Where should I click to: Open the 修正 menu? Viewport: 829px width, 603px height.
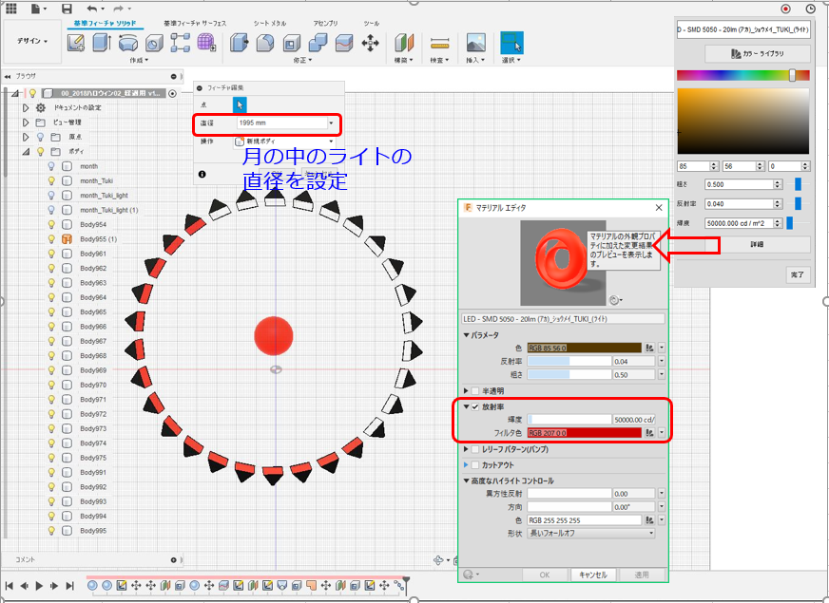tap(303, 60)
